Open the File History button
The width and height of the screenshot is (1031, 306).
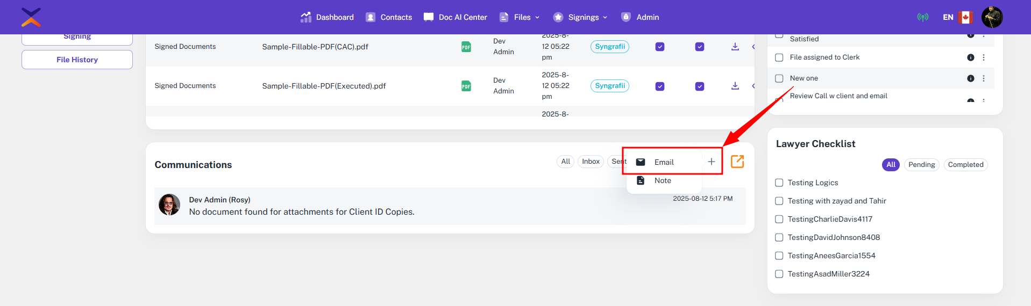(x=77, y=60)
